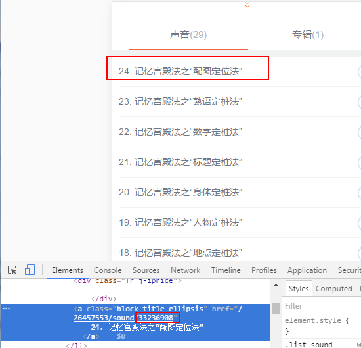
Task: Open sound 24 配图定位法
Action: click(x=180, y=71)
